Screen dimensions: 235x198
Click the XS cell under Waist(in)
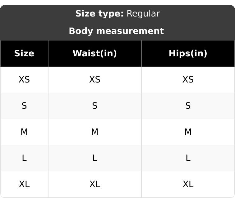point(95,80)
